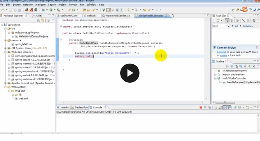Click the All filter link in Task List

pyautogui.click(x=236, y=26)
